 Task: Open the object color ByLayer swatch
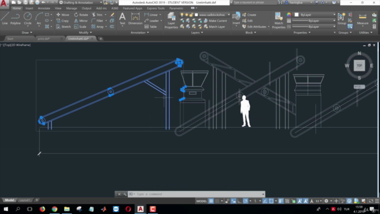pos(296,15)
